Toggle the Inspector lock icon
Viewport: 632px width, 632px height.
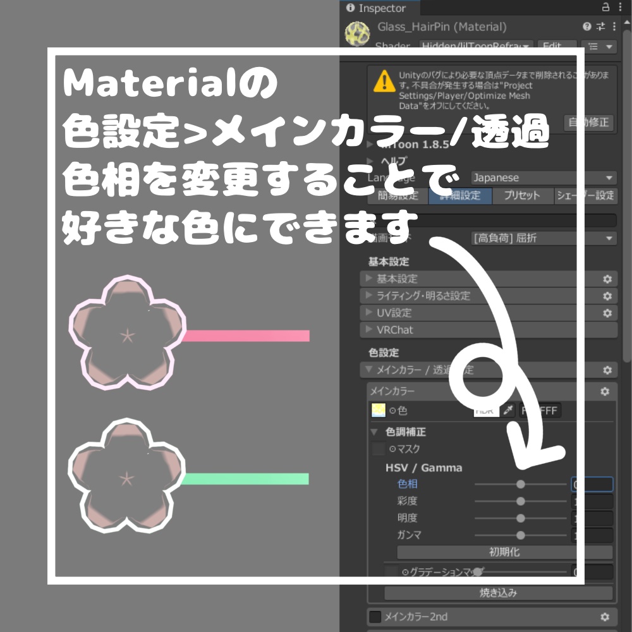click(605, 8)
